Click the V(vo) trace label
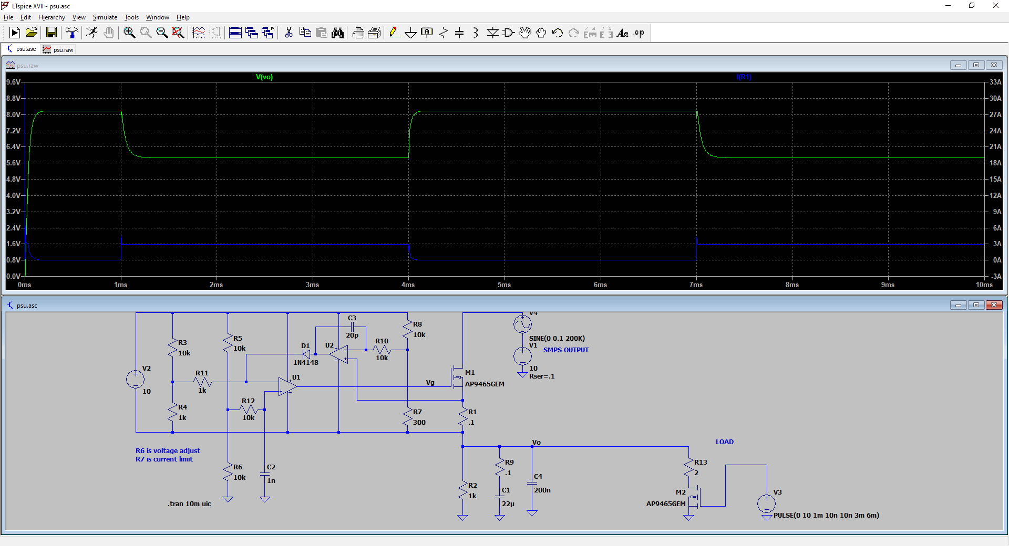This screenshot has width=1009, height=546. [264, 77]
